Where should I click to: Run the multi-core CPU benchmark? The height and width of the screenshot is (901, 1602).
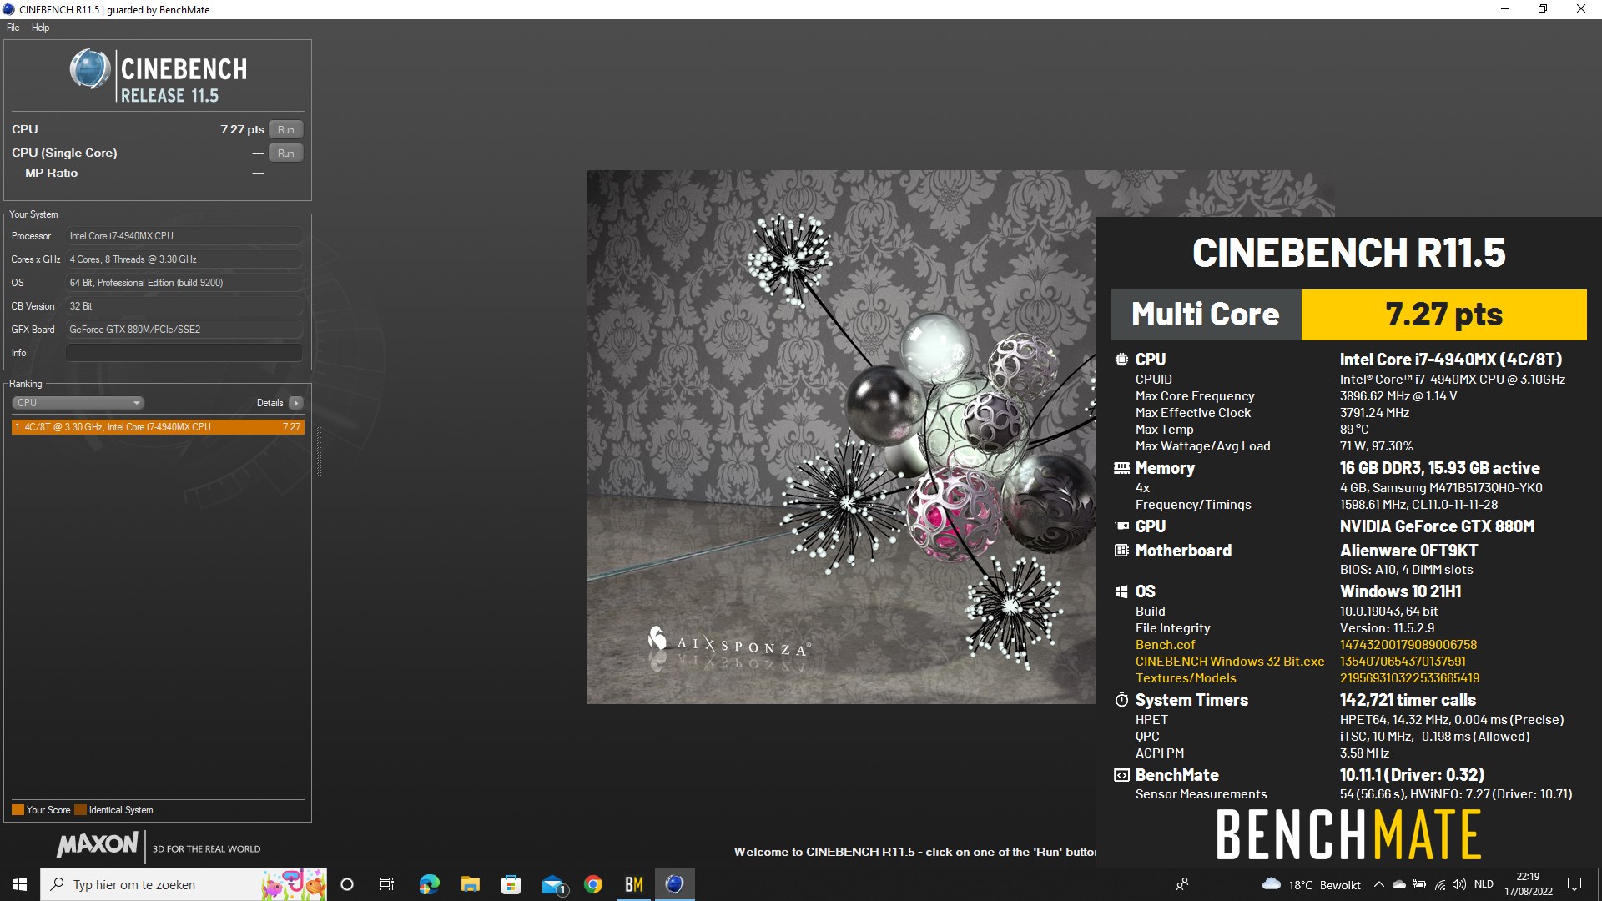285,129
